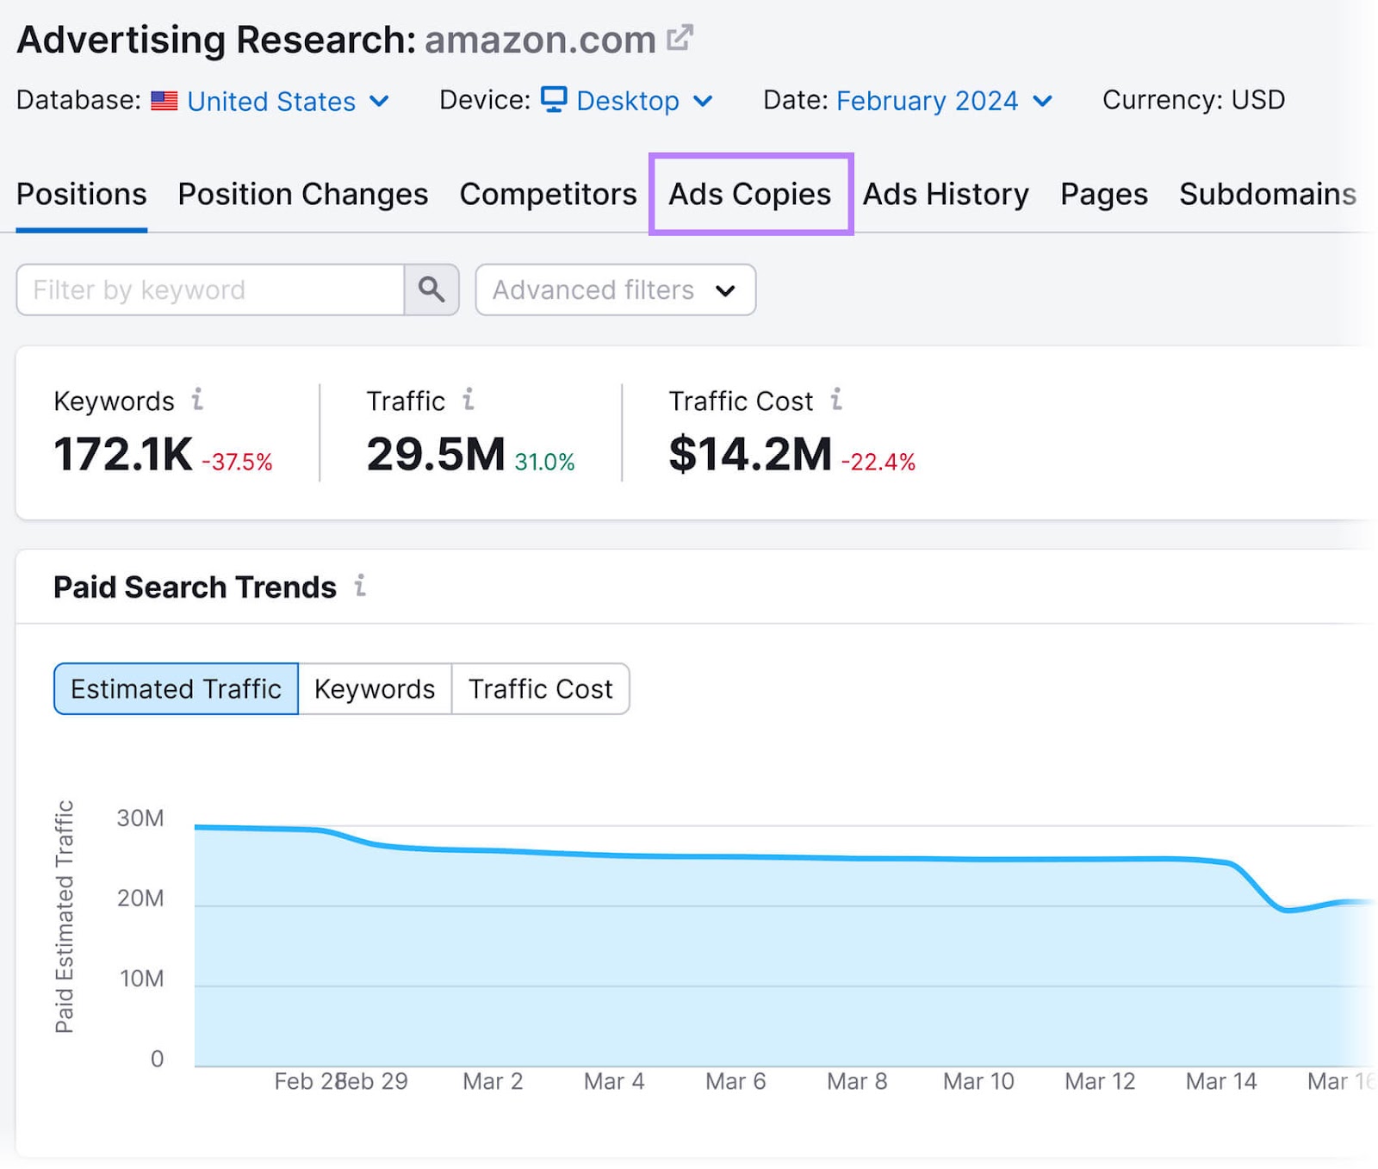Image resolution: width=1378 pixels, height=1169 pixels.
Task: Click the Traffic Cost info icon
Action: click(835, 400)
